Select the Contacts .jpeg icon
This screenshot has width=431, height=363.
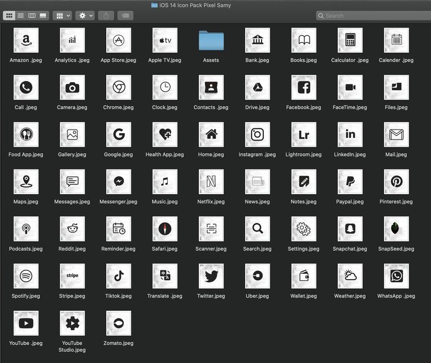coord(211,87)
